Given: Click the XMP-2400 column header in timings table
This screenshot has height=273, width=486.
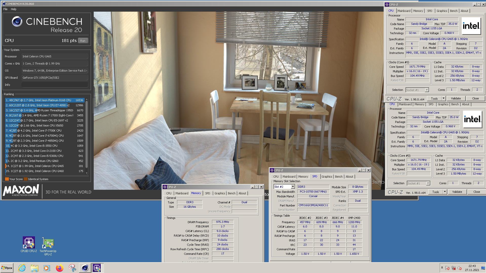Looking at the screenshot, I should pos(354,218).
